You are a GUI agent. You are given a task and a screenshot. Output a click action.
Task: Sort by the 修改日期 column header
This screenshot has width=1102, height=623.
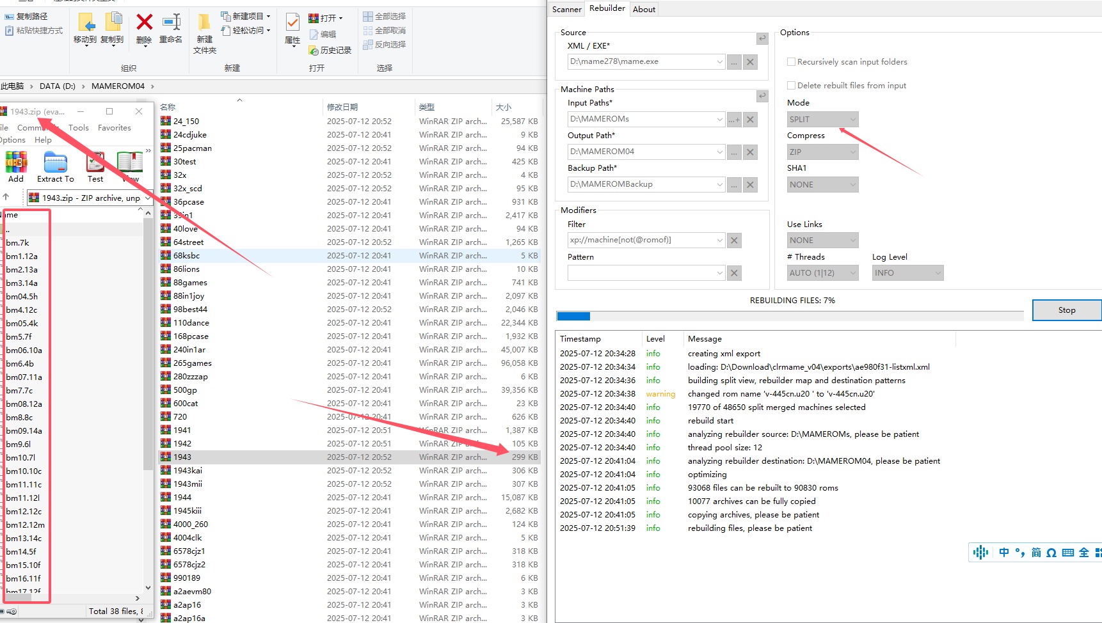[368, 107]
